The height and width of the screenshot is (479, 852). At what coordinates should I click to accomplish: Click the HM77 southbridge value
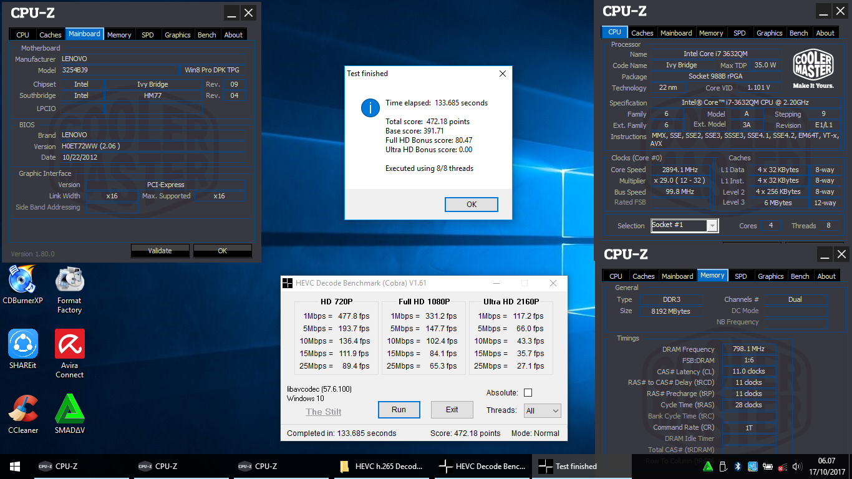pos(153,95)
